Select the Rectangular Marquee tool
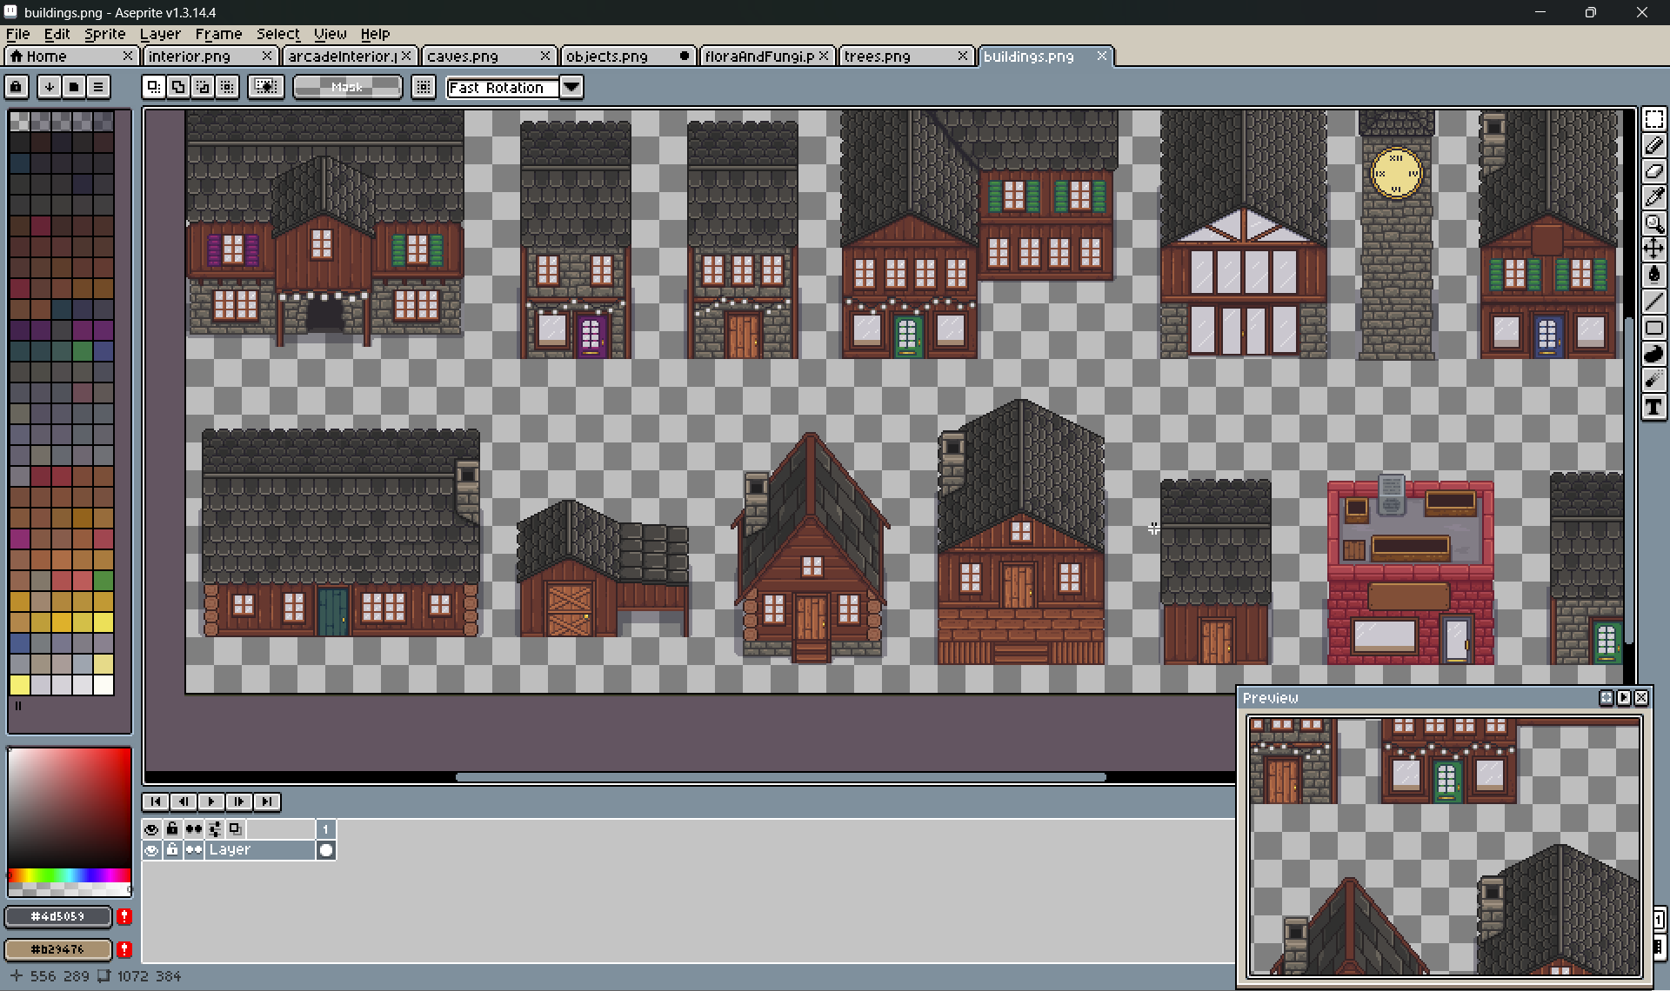 coord(1653,119)
